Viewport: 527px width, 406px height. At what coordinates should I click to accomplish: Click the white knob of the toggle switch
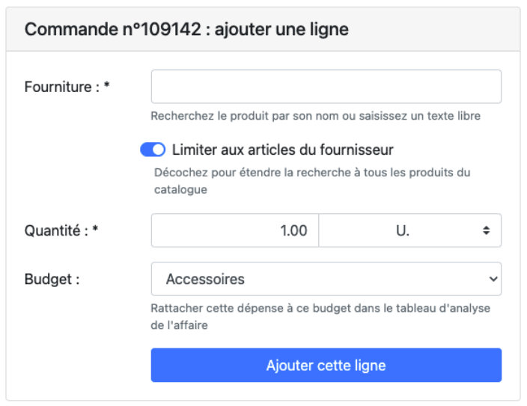[x=158, y=150]
